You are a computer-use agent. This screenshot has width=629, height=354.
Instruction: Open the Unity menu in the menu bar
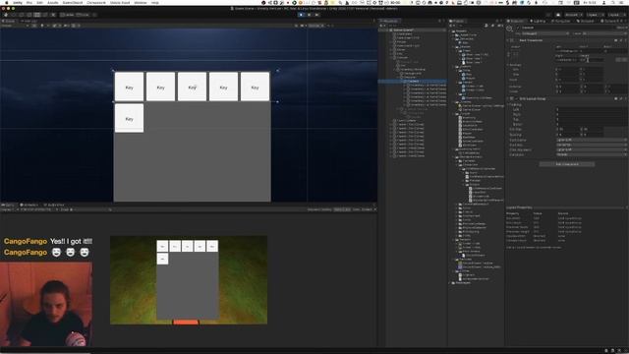pos(18,2)
